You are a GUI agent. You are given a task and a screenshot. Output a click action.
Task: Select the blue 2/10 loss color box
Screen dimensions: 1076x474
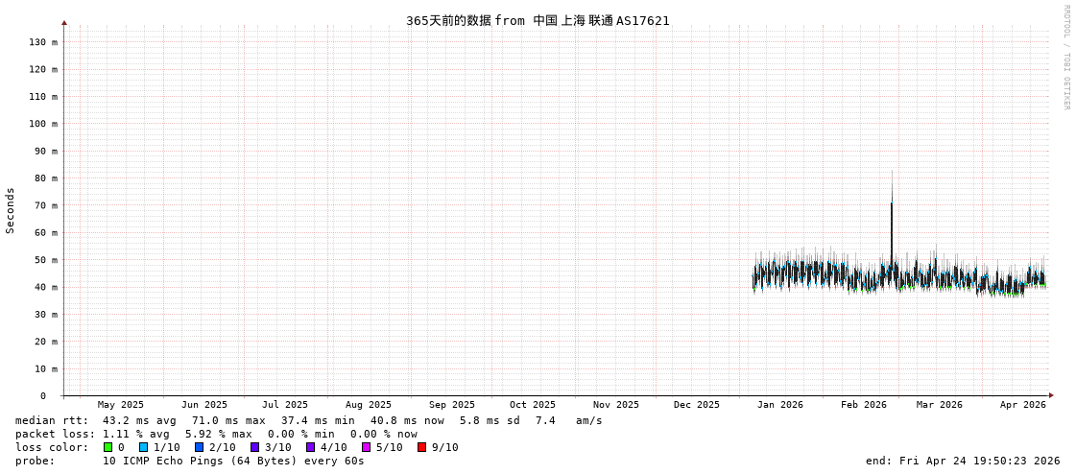pos(199,447)
